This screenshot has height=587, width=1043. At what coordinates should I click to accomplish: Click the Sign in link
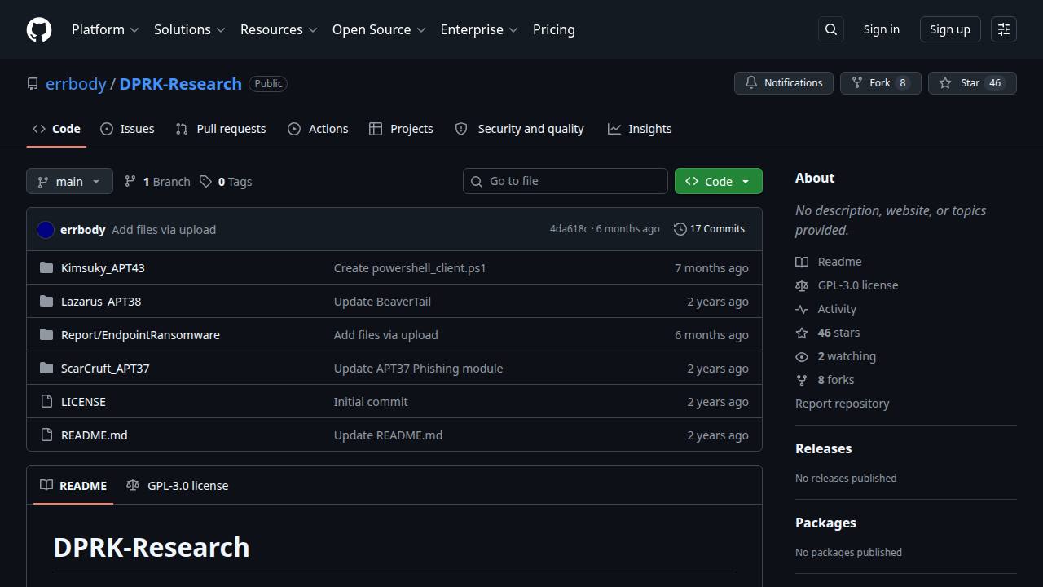(882, 29)
